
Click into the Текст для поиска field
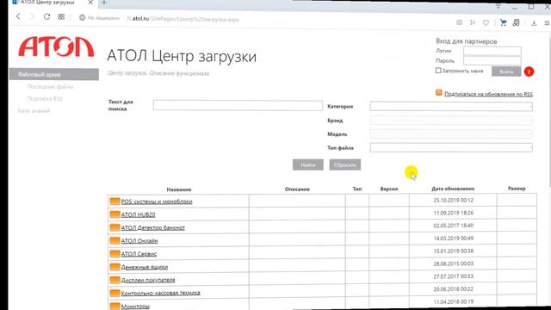tap(238, 105)
